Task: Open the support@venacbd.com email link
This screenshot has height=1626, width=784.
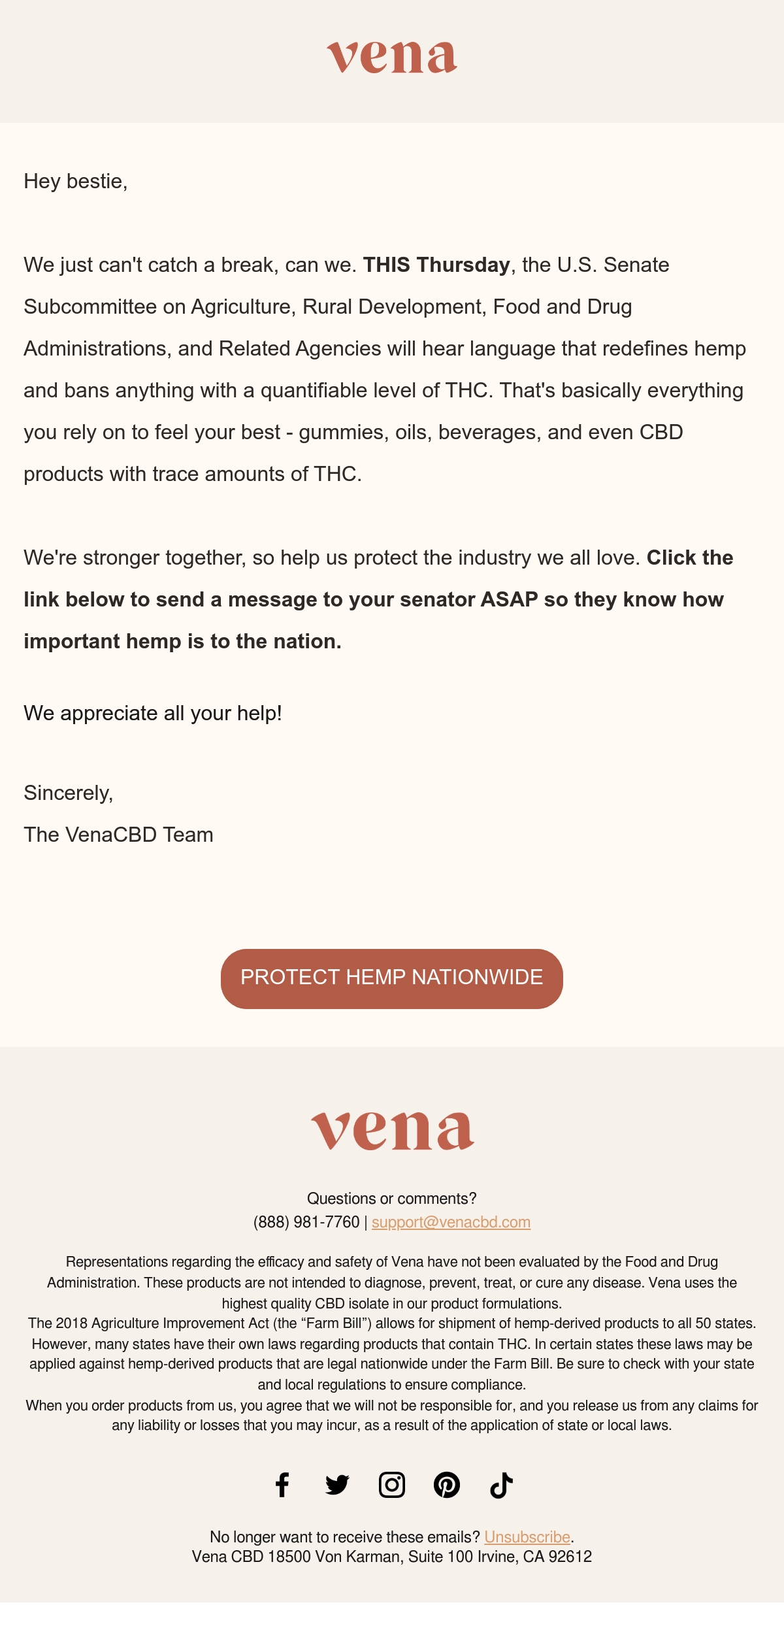Action: pyautogui.click(x=451, y=1222)
